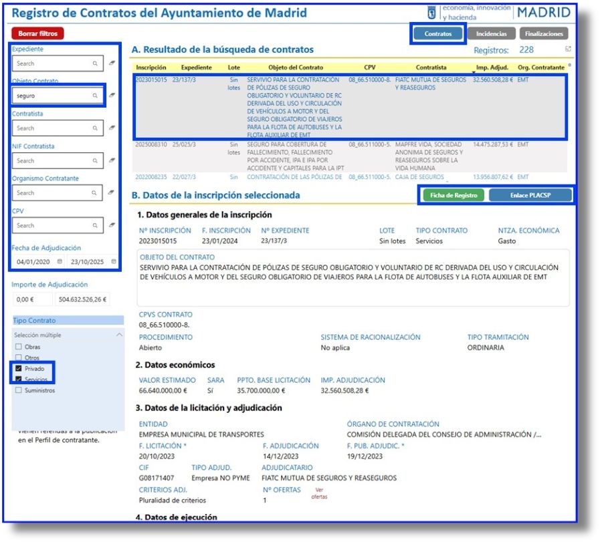The height and width of the screenshot is (544, 602).
Task: Click the Expediente search field
Action: pos(58,63)
